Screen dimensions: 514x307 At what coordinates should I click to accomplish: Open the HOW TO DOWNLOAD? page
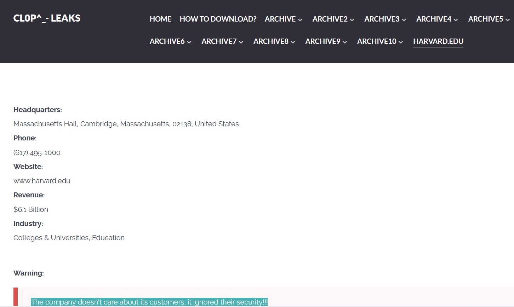point(218,19)
